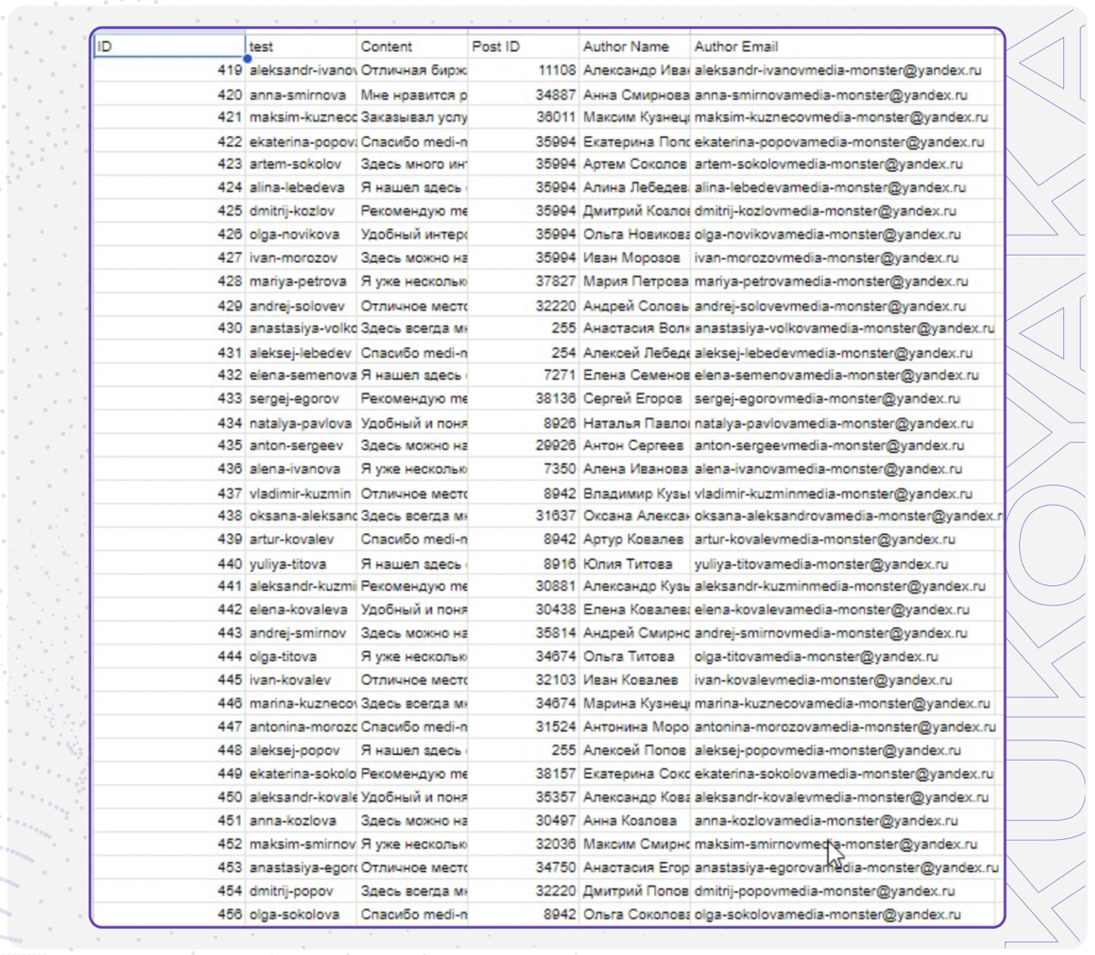Select cell with ID 419
The width and height of the screenshot is (1095, 955).
(x=170, y=70)
